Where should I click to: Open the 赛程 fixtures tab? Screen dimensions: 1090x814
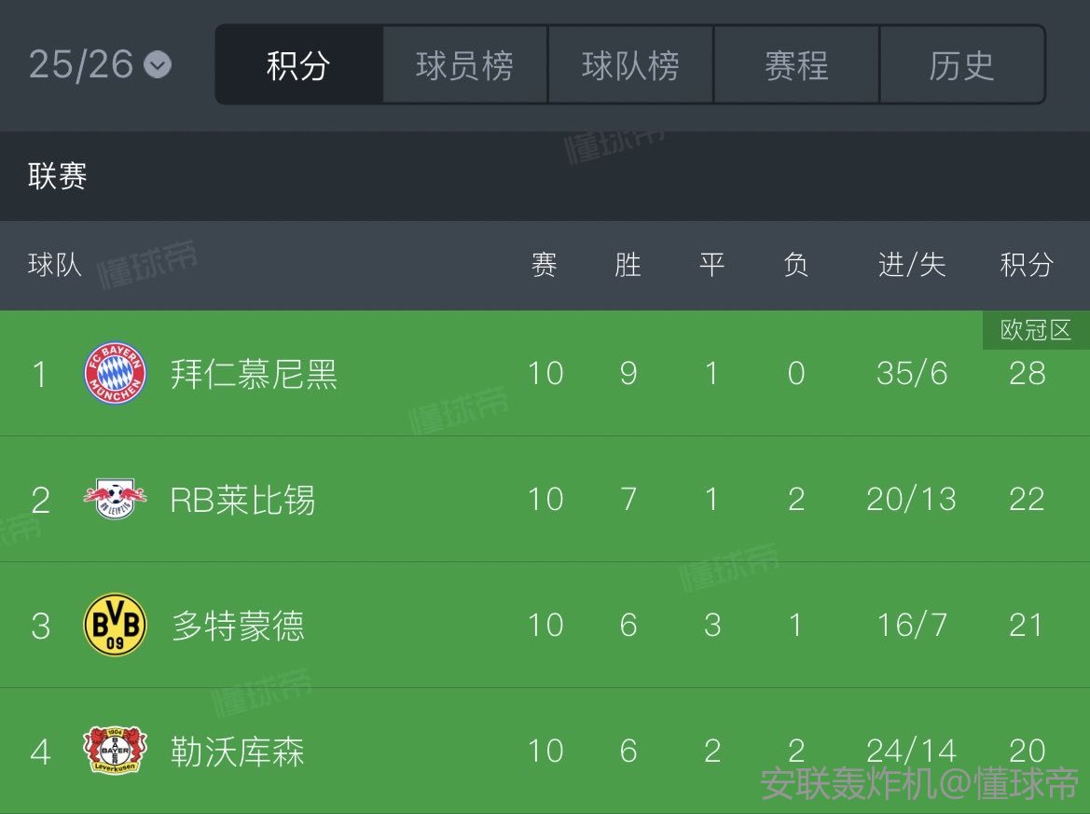[796, 65]
